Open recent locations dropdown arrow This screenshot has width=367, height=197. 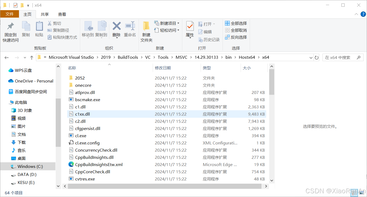pos(25,57)
